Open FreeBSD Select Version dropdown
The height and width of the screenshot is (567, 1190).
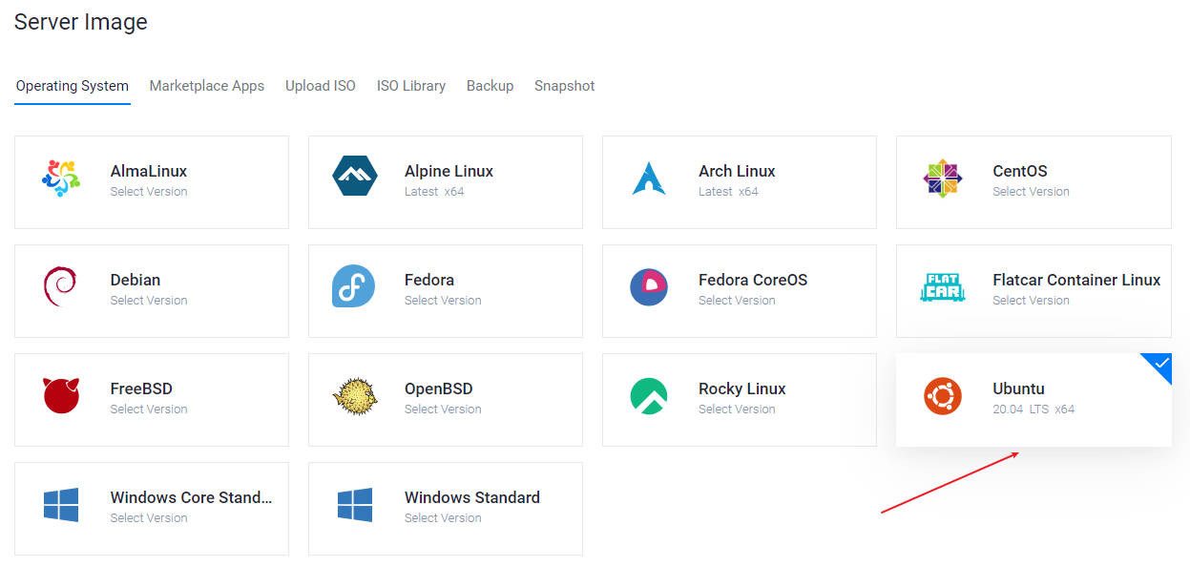pos(149,409)
